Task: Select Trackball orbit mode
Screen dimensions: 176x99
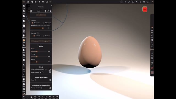Action: click(x=43, y=36)
